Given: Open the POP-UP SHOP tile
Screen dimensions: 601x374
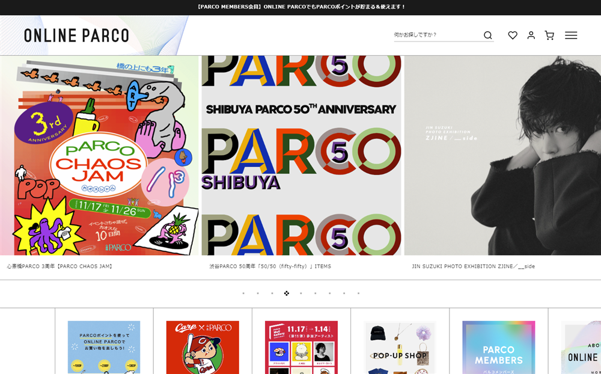Looking at the screenshot, I should pyautogui.click(x=400, y=347).
